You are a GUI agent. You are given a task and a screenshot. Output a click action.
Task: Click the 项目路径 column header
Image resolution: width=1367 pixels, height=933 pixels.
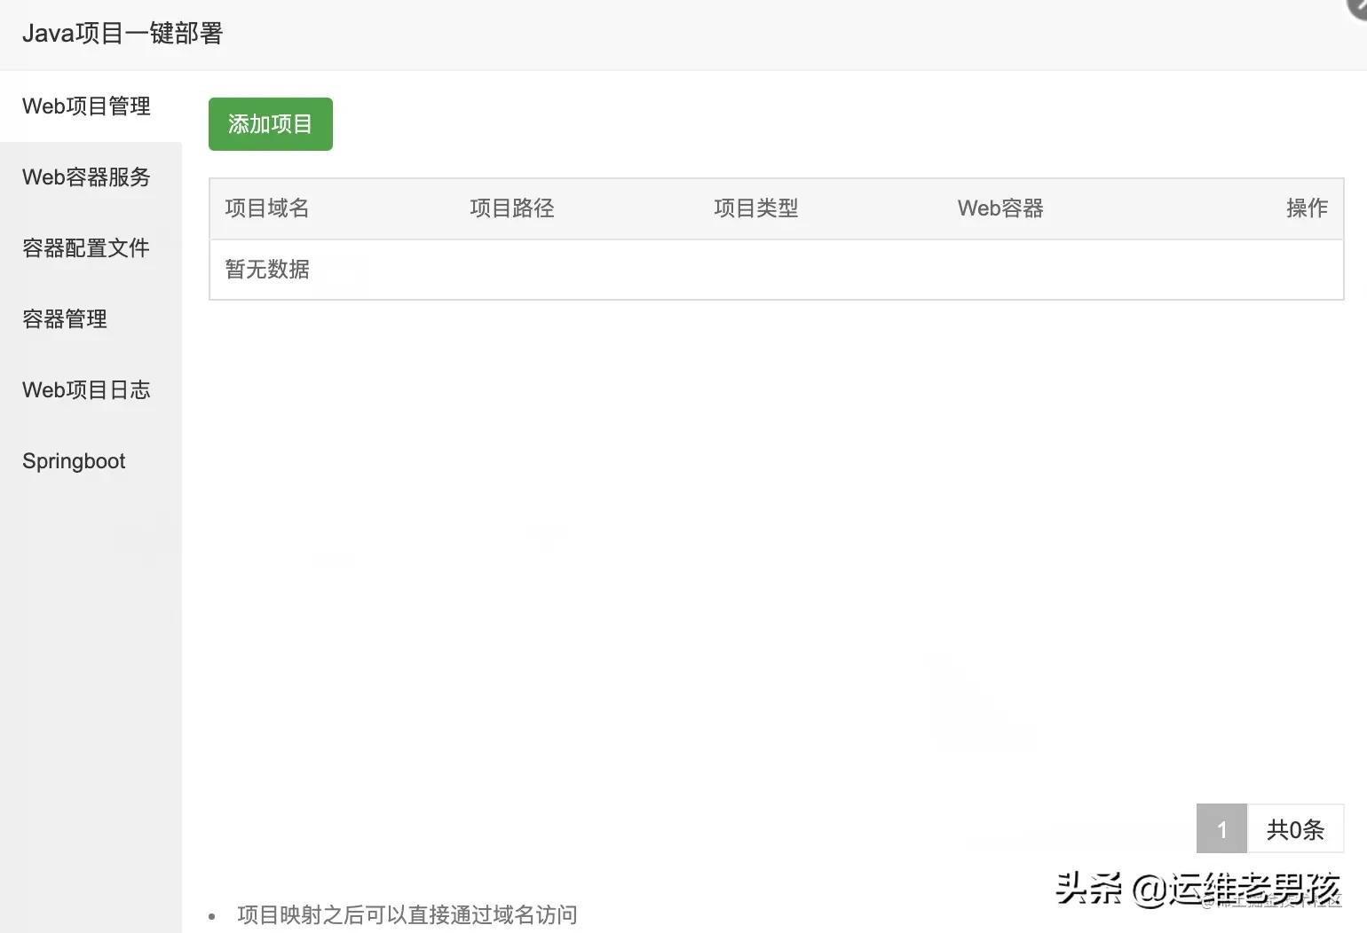click(511, 208)
